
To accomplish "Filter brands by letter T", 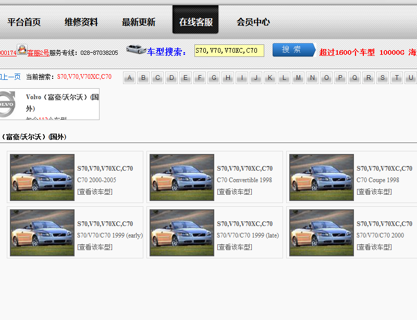I will 397,78.
